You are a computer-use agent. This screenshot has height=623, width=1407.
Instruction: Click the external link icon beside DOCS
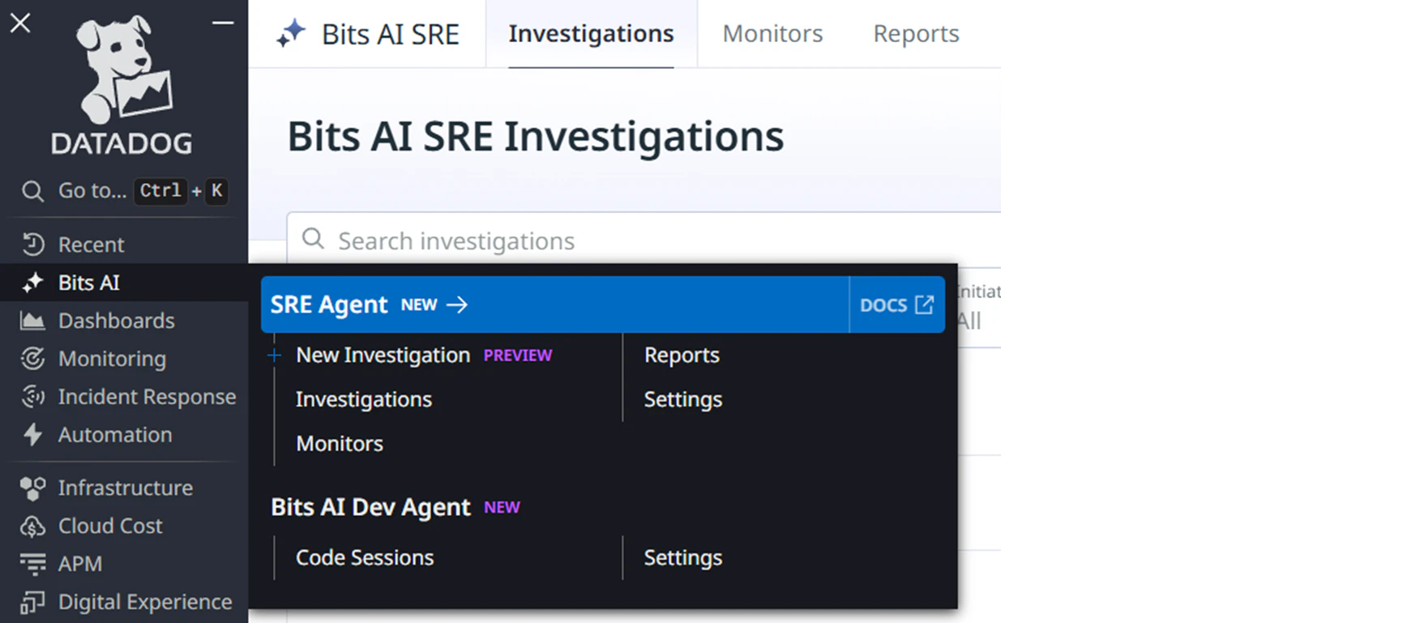coord(924,305)
